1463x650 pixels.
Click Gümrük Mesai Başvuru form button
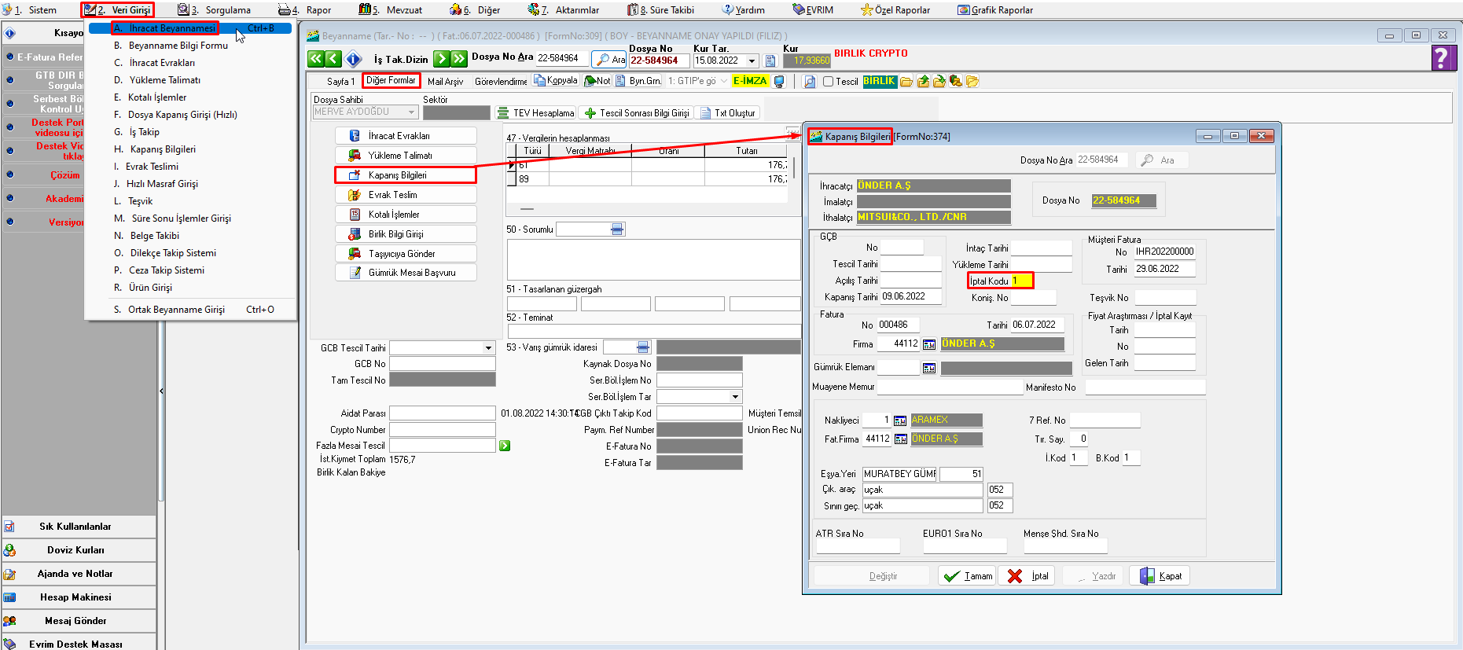tap(406, 273)
